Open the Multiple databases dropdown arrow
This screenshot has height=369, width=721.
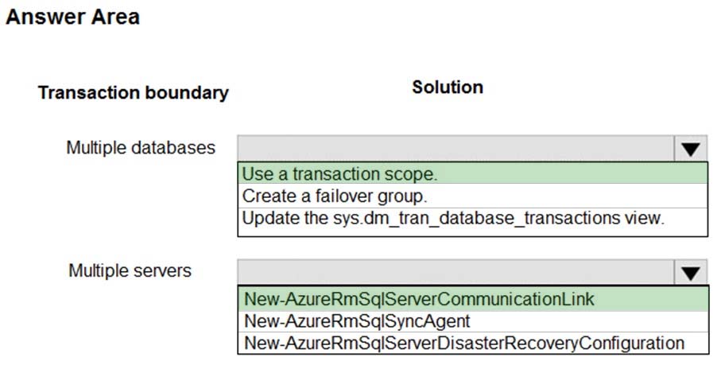tap(690, 149)
